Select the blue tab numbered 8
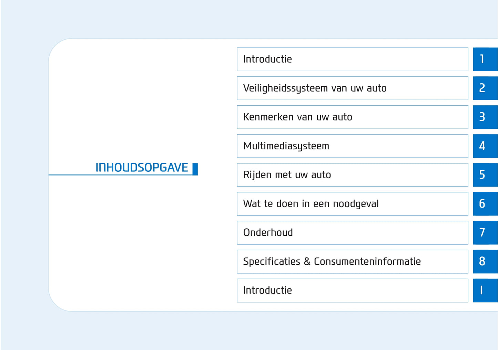 (485, 262)
